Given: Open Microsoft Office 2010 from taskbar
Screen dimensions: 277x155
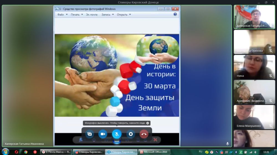Looking at the screenshot, I should [154, 152].
